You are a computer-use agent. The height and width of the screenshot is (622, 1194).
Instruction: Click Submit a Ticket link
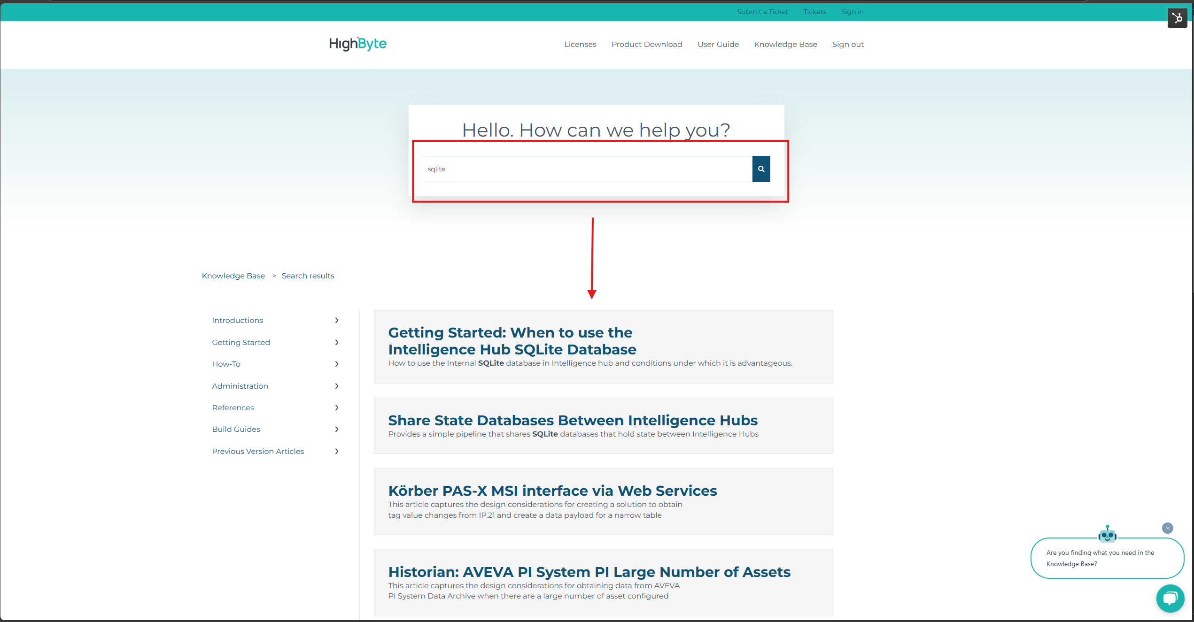(762, 12)
